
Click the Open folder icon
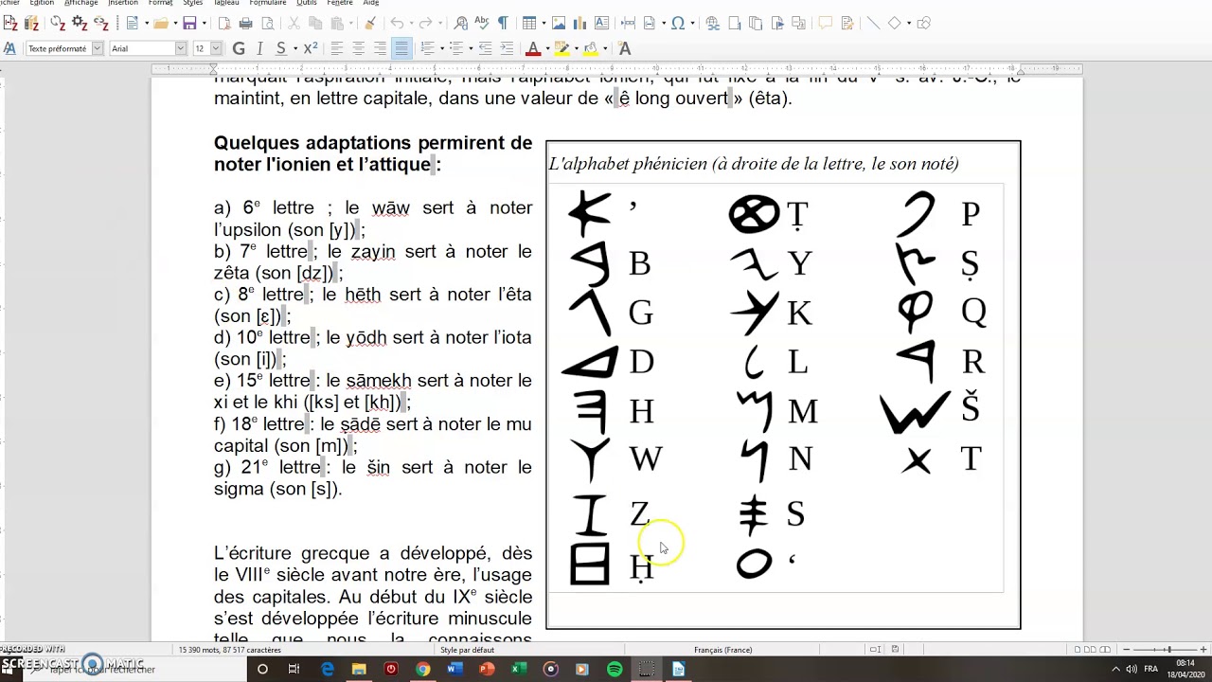coord(161,23)
